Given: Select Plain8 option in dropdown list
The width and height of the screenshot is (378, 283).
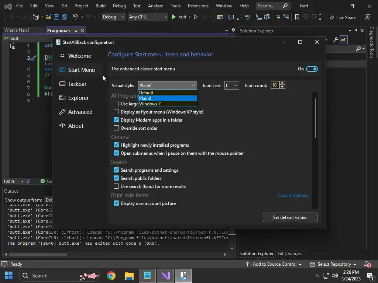Looking at the screenshot, I should (x=168, y=98).
